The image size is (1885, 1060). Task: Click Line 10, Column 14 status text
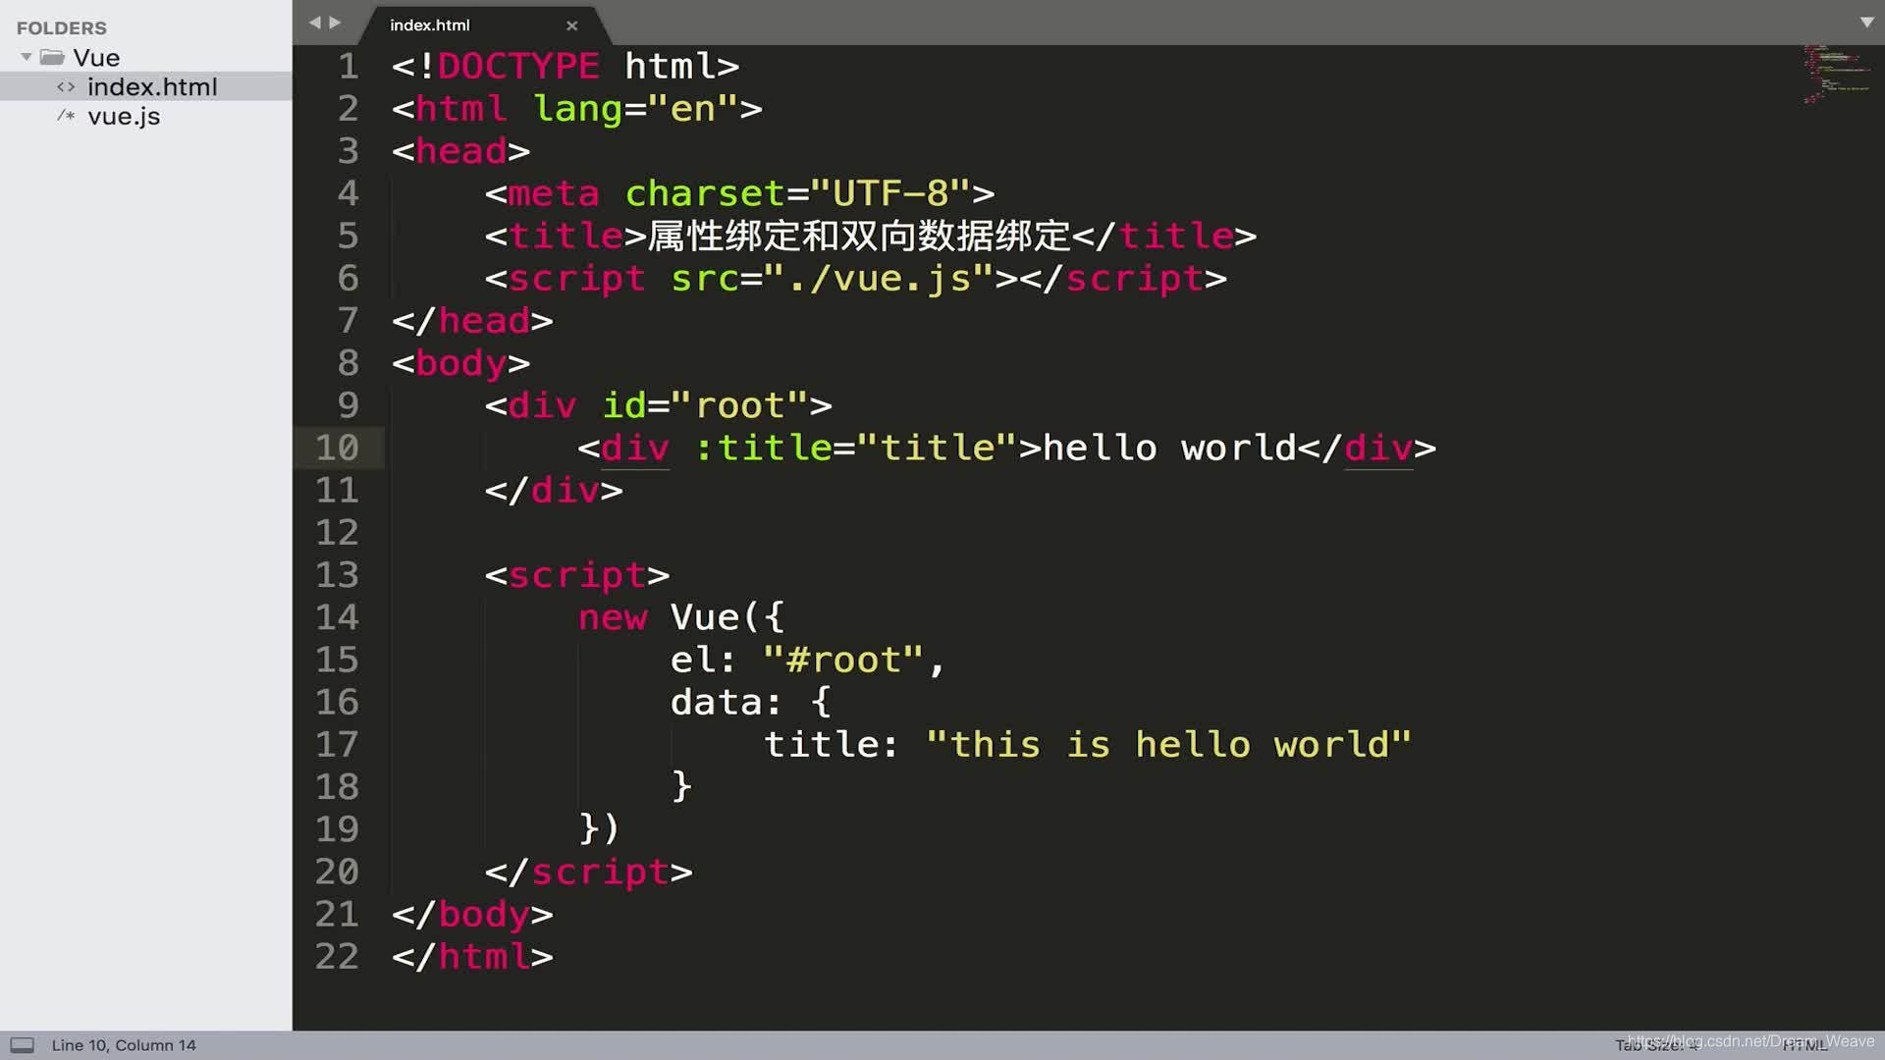[124, 1045]
